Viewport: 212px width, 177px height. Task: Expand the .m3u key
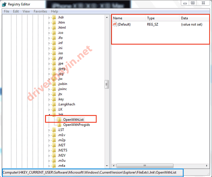click(49, 161)
